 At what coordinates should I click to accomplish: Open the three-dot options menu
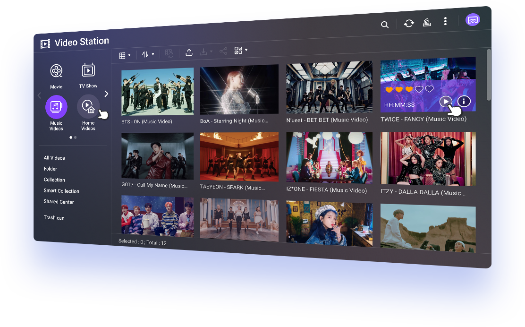[445, 21]
